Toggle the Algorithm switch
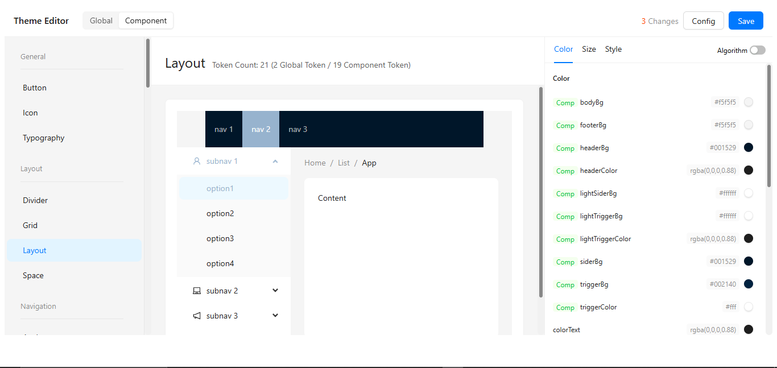 tap(758, 50)
